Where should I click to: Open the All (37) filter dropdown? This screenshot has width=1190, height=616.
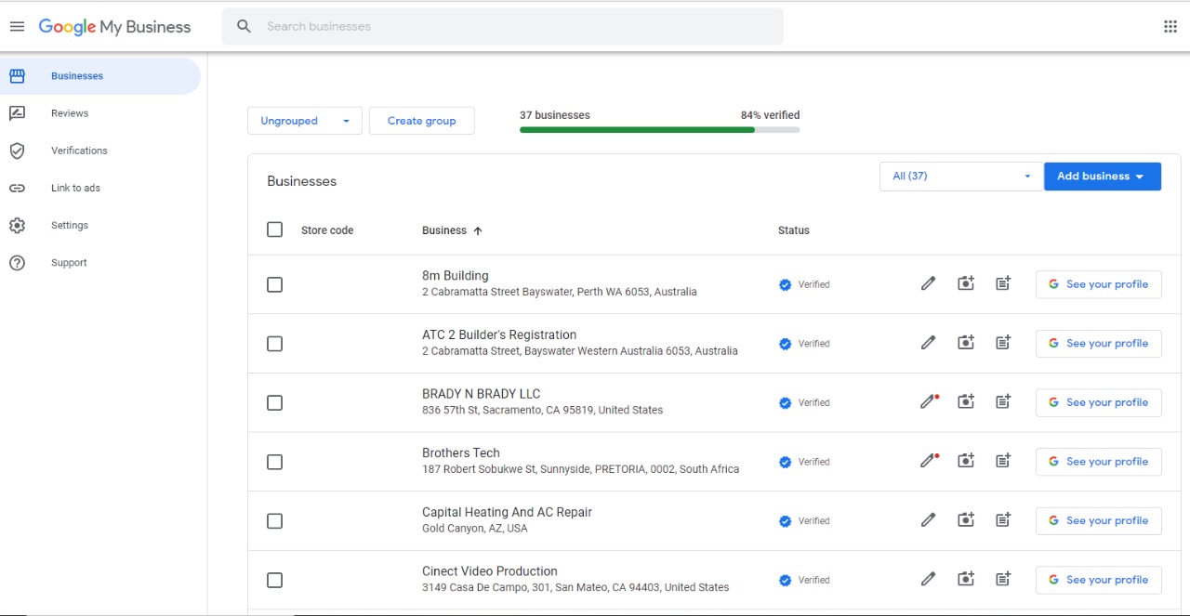(960, 176)
